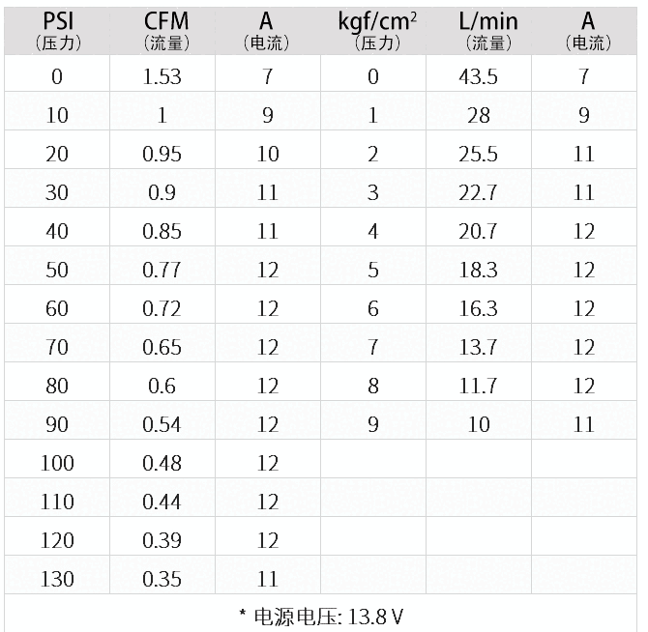
Task: Select the 0.35 CFM cell
Action: pos(162,579)
